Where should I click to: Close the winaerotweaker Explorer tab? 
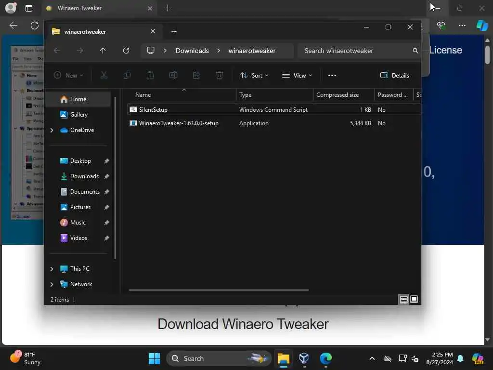click(153, 31)
